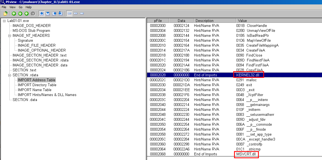Open the File menu
This screenshot has height=160, width=322.
pos(4,7)
